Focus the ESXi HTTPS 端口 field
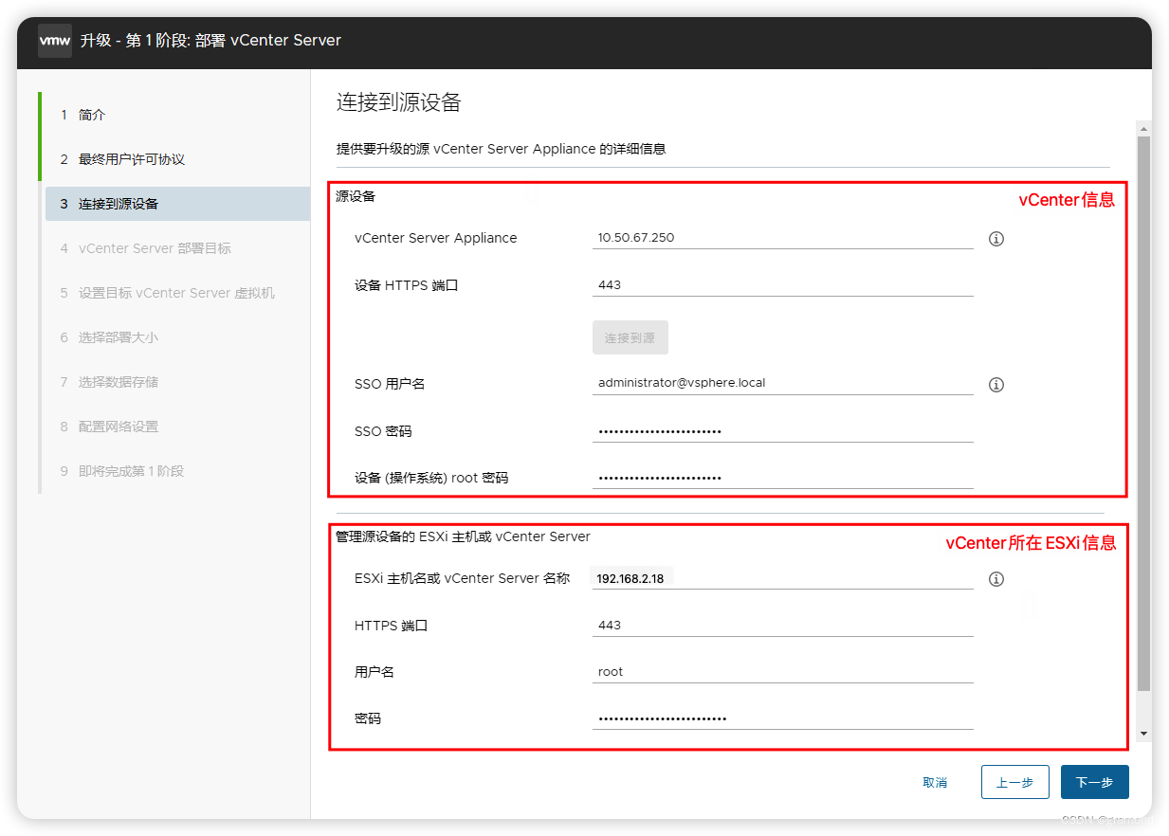 click(x=783, y=626)
